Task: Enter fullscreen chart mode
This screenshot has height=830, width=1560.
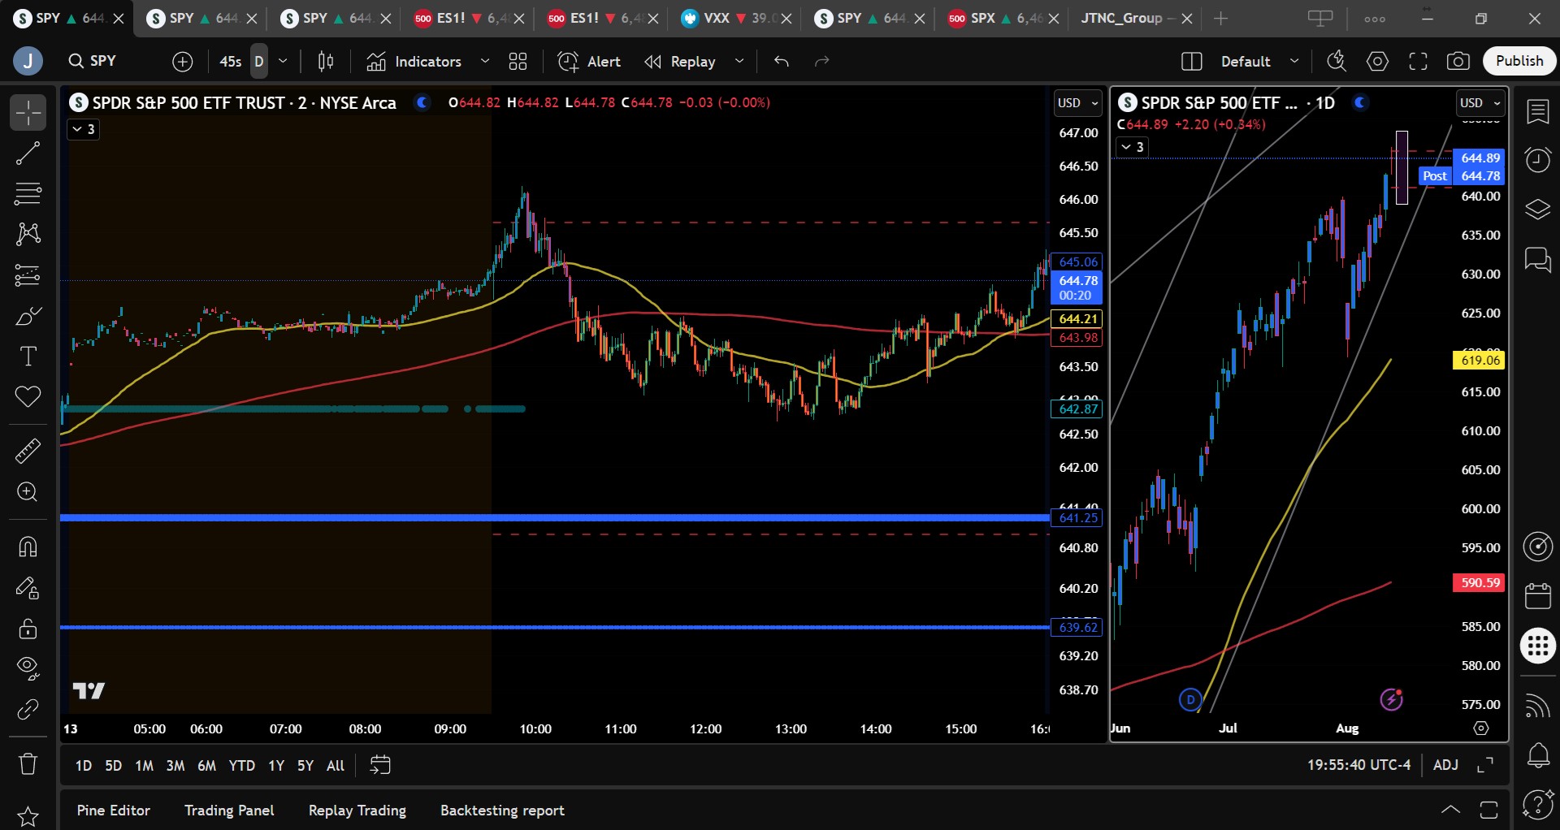Action: point(1418,61)
